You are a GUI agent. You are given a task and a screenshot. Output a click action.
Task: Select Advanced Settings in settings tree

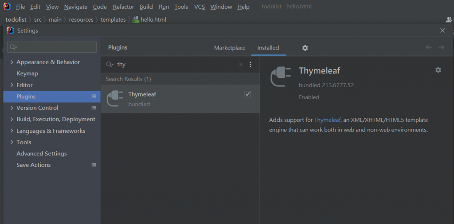point(41,154)
